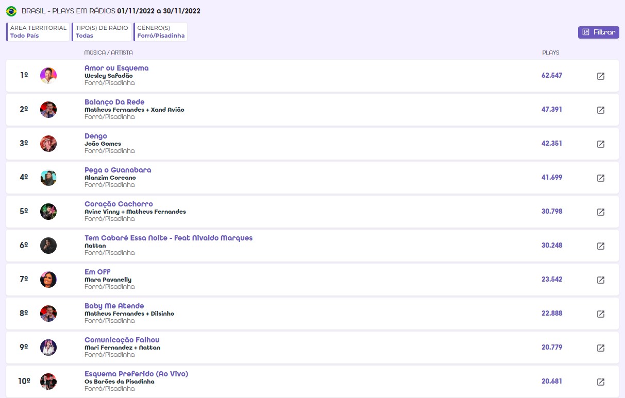Open song title Pega o Guanabara
625x398 pixels.
coord(118,170)
